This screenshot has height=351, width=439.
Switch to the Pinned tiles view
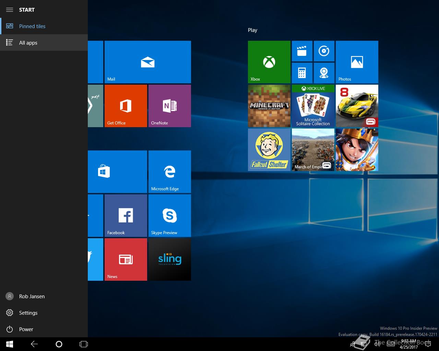[x=44, y=26]
